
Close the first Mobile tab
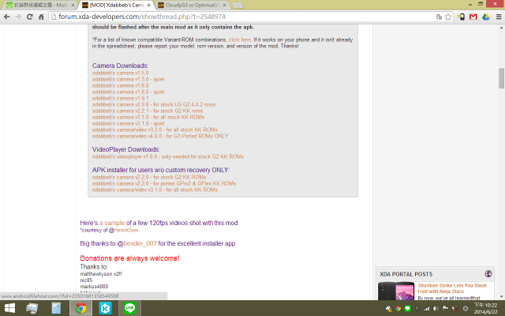point(73,6)
